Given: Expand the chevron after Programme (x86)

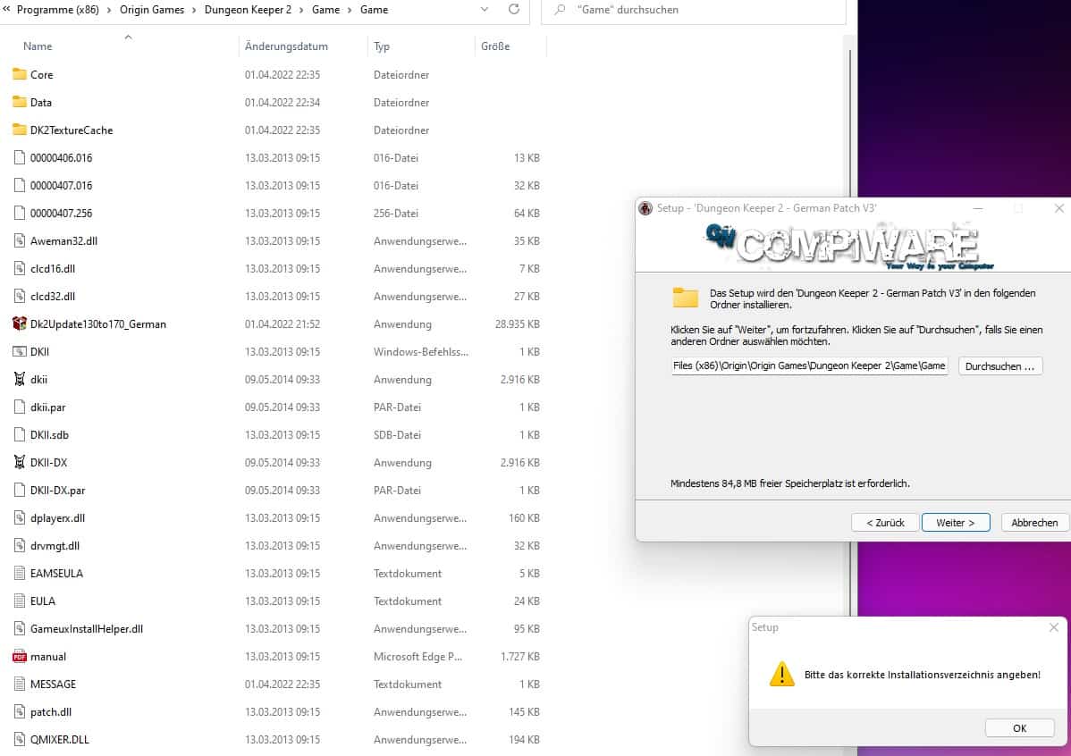Looking at the screenshot, I should click(109, 10).
